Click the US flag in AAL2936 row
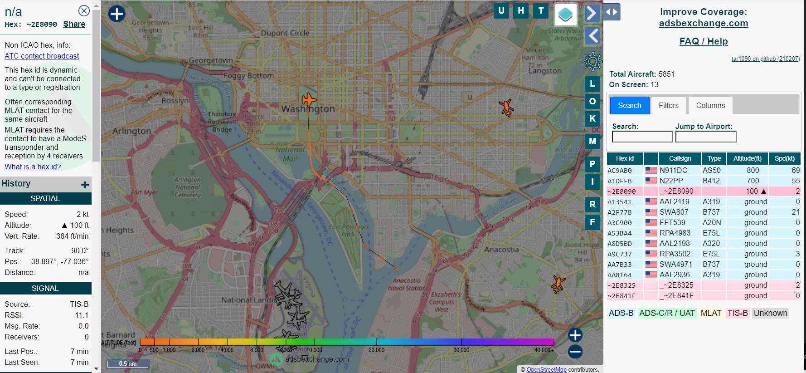Screen dimensions: 806x373 [651, 275]
